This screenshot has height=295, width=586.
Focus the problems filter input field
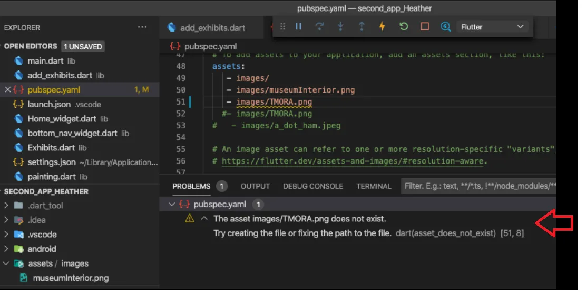[478, 186]
